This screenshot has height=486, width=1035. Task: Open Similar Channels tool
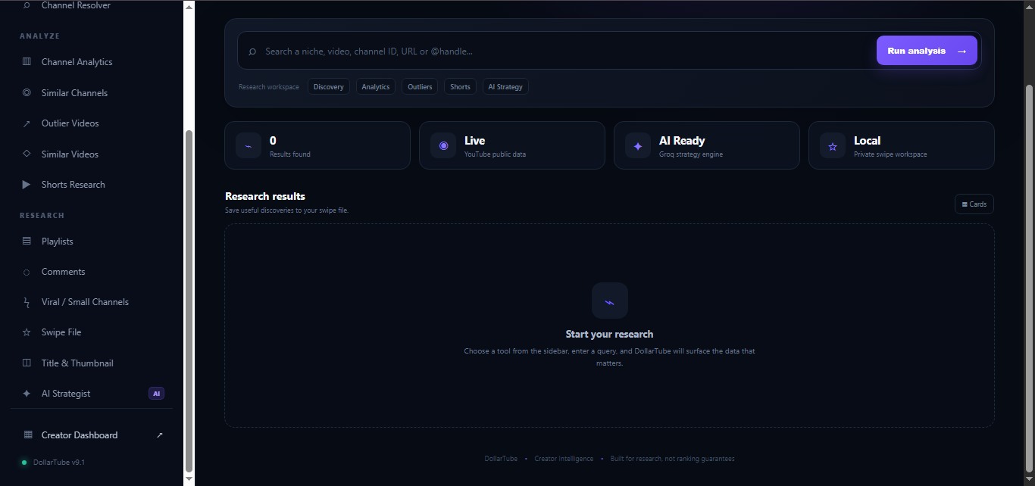92,92
